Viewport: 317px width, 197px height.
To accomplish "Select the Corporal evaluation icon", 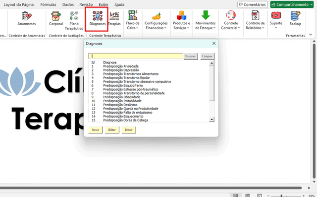I will tap(56, 18).
